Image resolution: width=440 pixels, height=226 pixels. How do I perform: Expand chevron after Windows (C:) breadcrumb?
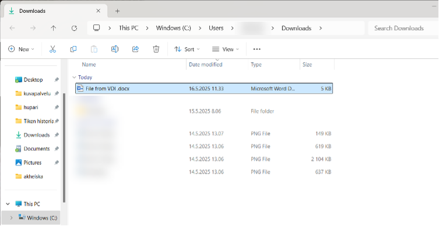pyautogui.click(x=200, y=28)
